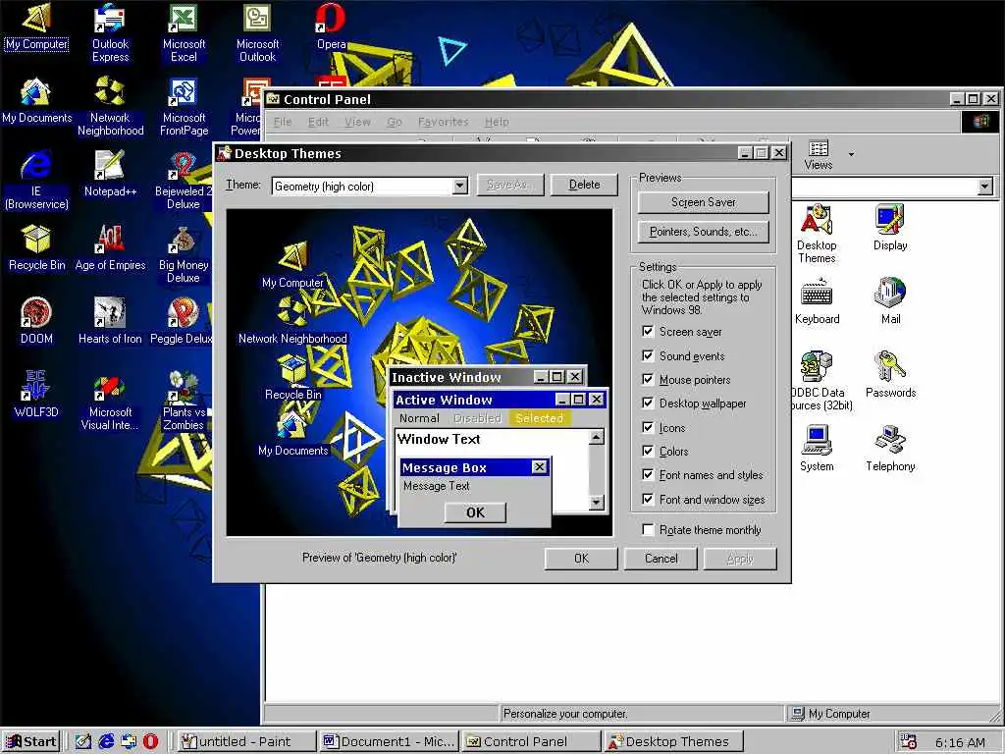This screenshot has height=754, width=1005.
Task: Click the theme preview wallpaper image
Action: pos(419,372)
